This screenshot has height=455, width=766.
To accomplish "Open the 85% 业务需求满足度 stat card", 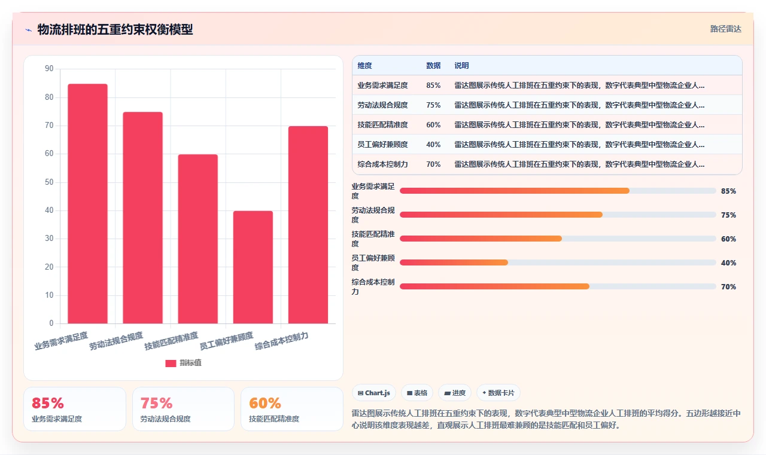I will click(x=75, y=409).
